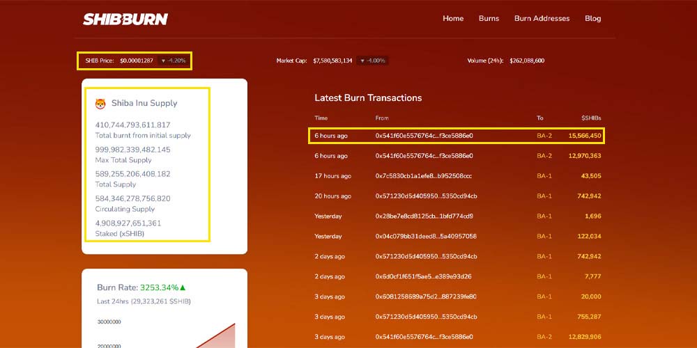Click the 742,942 amount in the 20 hours ago row
Image resolution: width=697 pixels, height=348 pixels.
pyautogui.click(x=590, y=196)
